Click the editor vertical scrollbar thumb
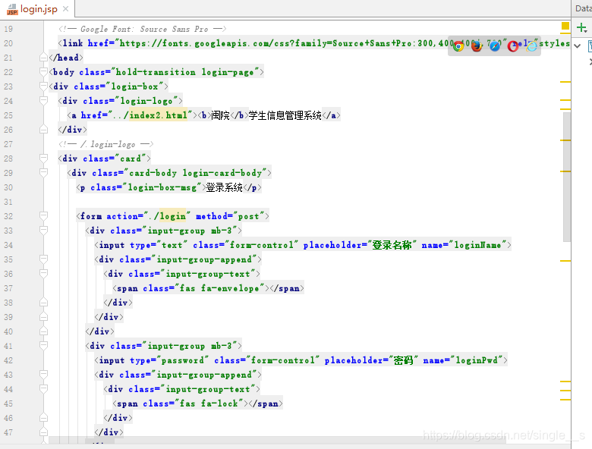 coord(567,177)
